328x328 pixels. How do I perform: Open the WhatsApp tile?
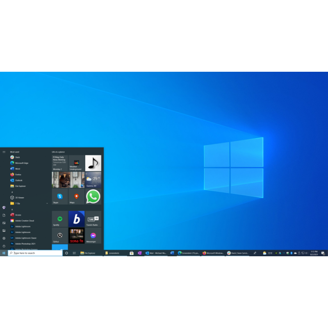click(93, 196)
